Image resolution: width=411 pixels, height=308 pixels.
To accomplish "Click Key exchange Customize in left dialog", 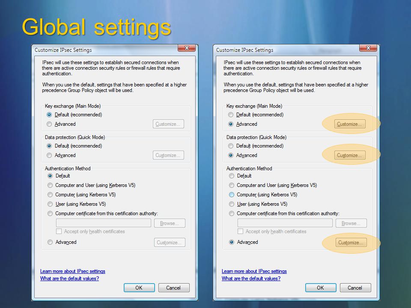I will click(168, 124).
